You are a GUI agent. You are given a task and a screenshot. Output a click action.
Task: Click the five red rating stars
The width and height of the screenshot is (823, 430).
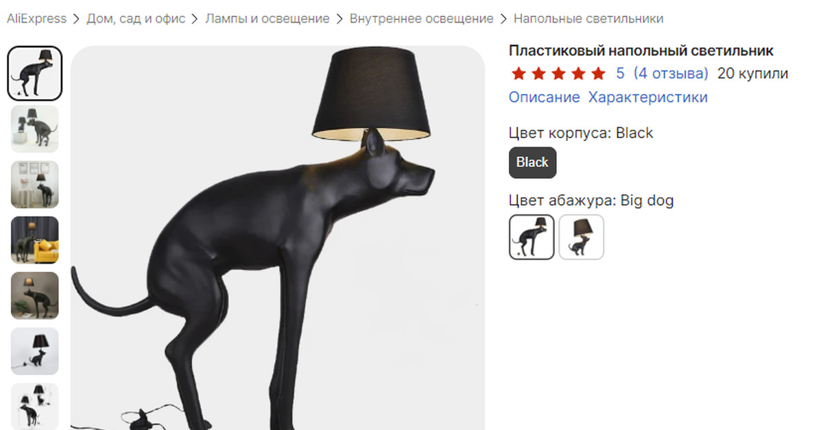[559, 73]
